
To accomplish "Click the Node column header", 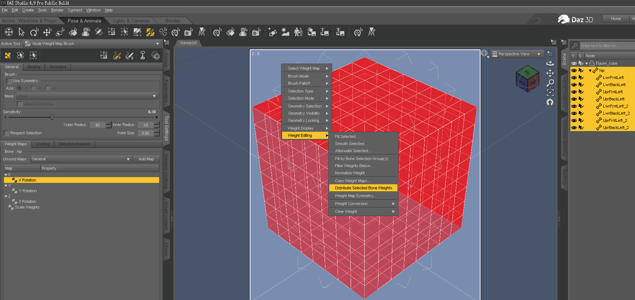I will (x=609, y=56).
